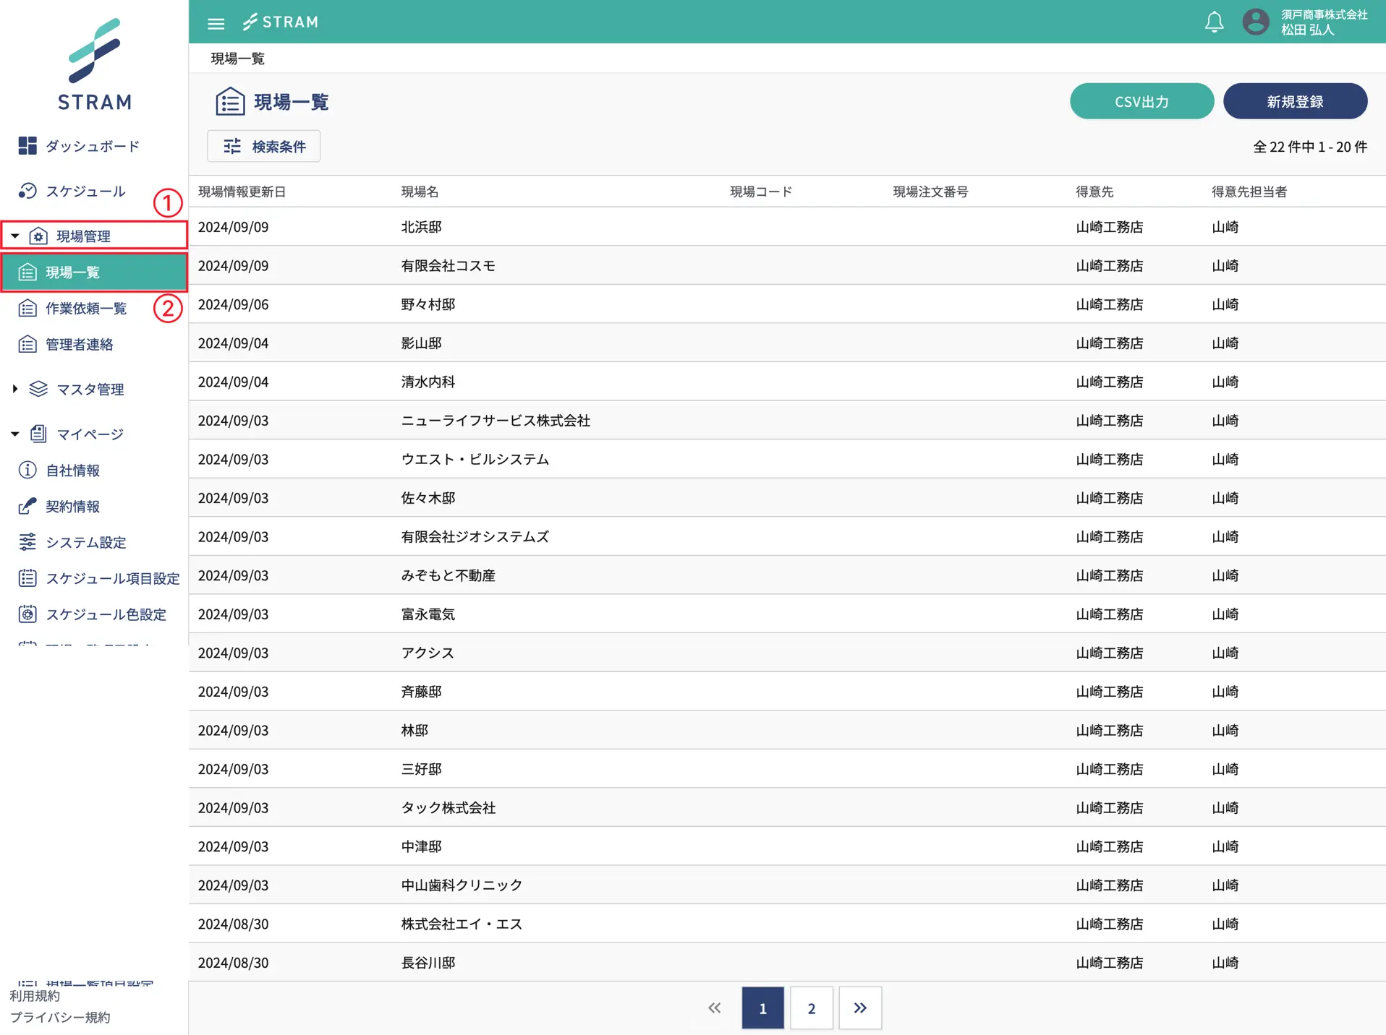The width and height of the screenshot is (1386, 1035).
Task: Open システム設定 sliders icon item
Action: [27, 542]
